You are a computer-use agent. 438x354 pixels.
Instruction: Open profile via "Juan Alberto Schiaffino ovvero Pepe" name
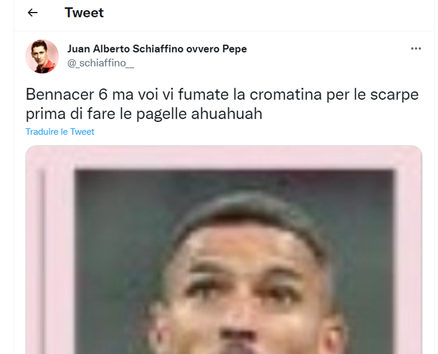[x=157, y=49]
